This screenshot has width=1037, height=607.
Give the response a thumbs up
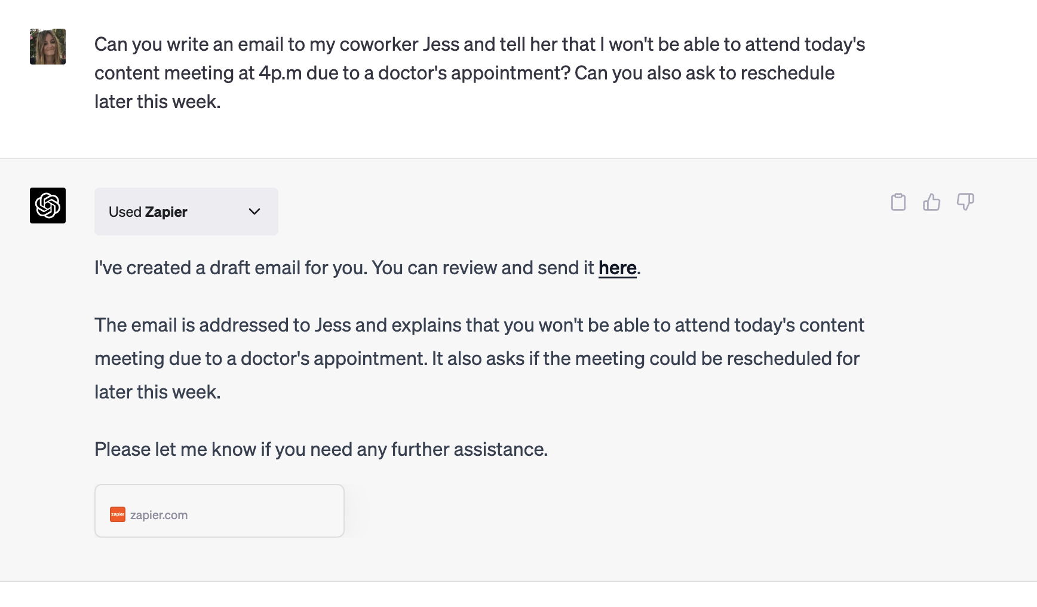tap(931, 202)
